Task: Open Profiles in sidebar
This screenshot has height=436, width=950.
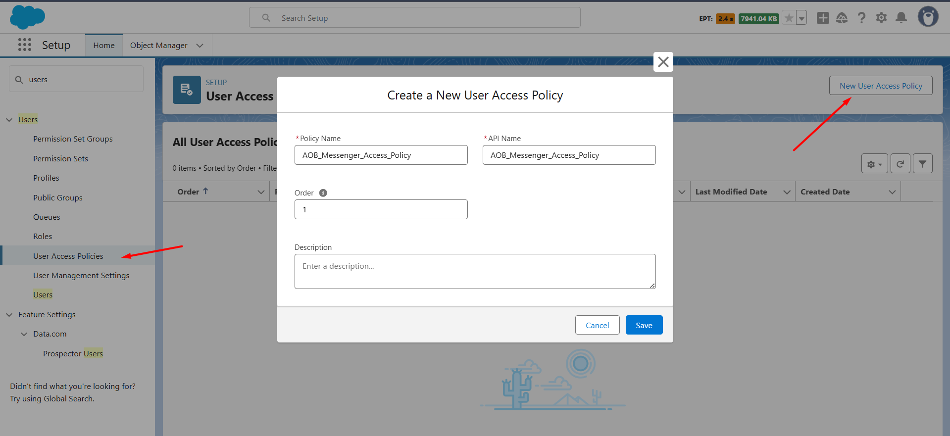Action: coord(46,178)
